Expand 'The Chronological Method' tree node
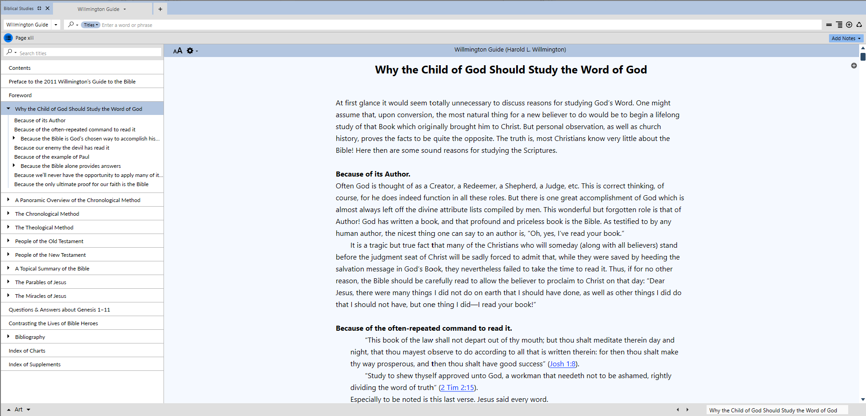This screenshot has height=416, width=866. (8, 213)
